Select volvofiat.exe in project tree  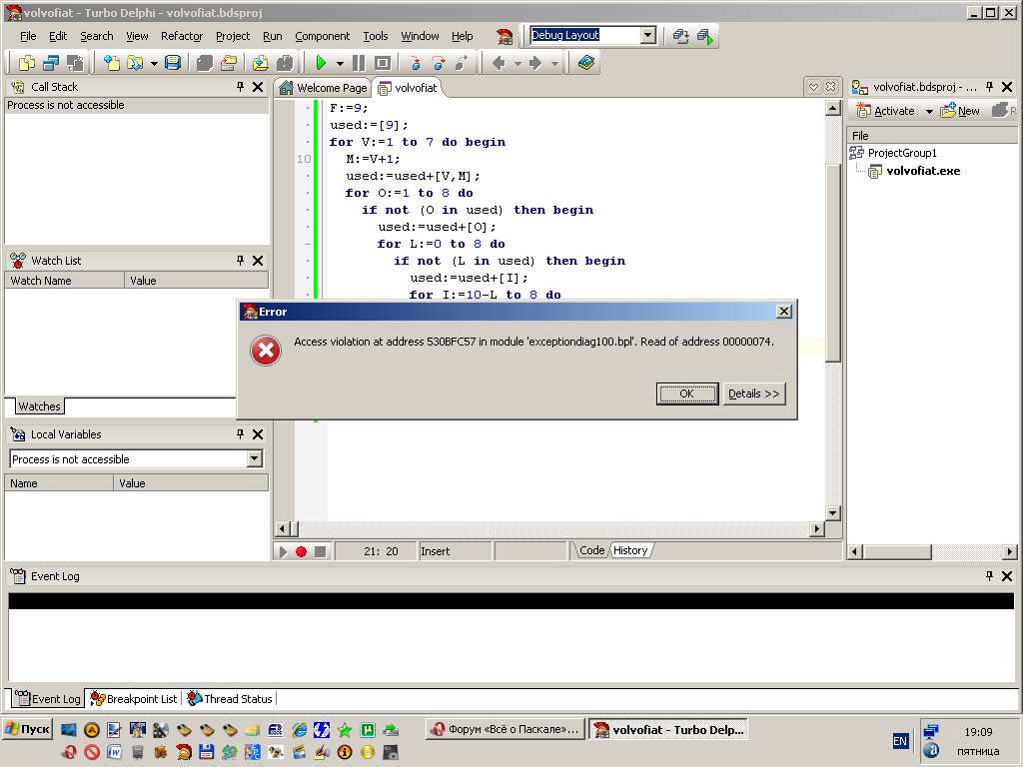(923, 171)
